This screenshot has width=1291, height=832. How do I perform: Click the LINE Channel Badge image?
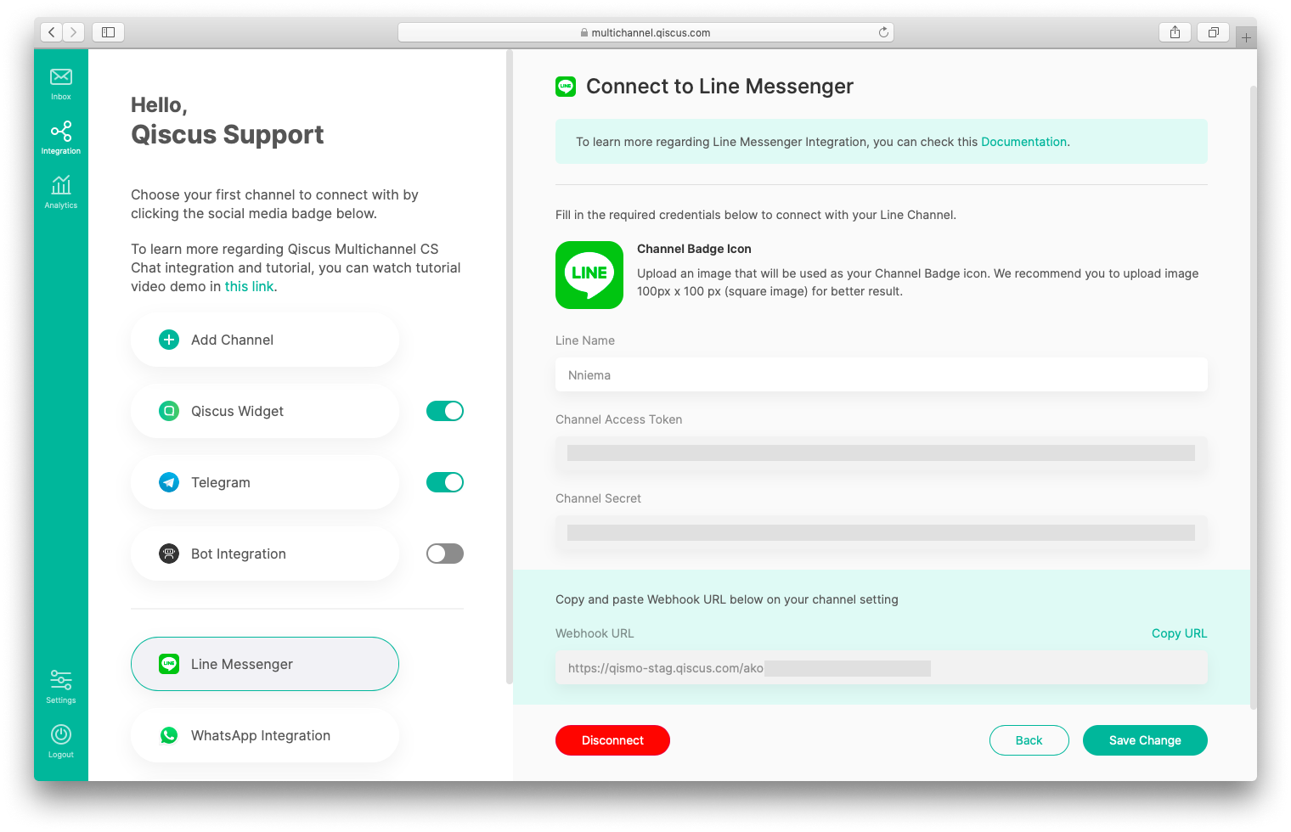[x=589, y=275]
